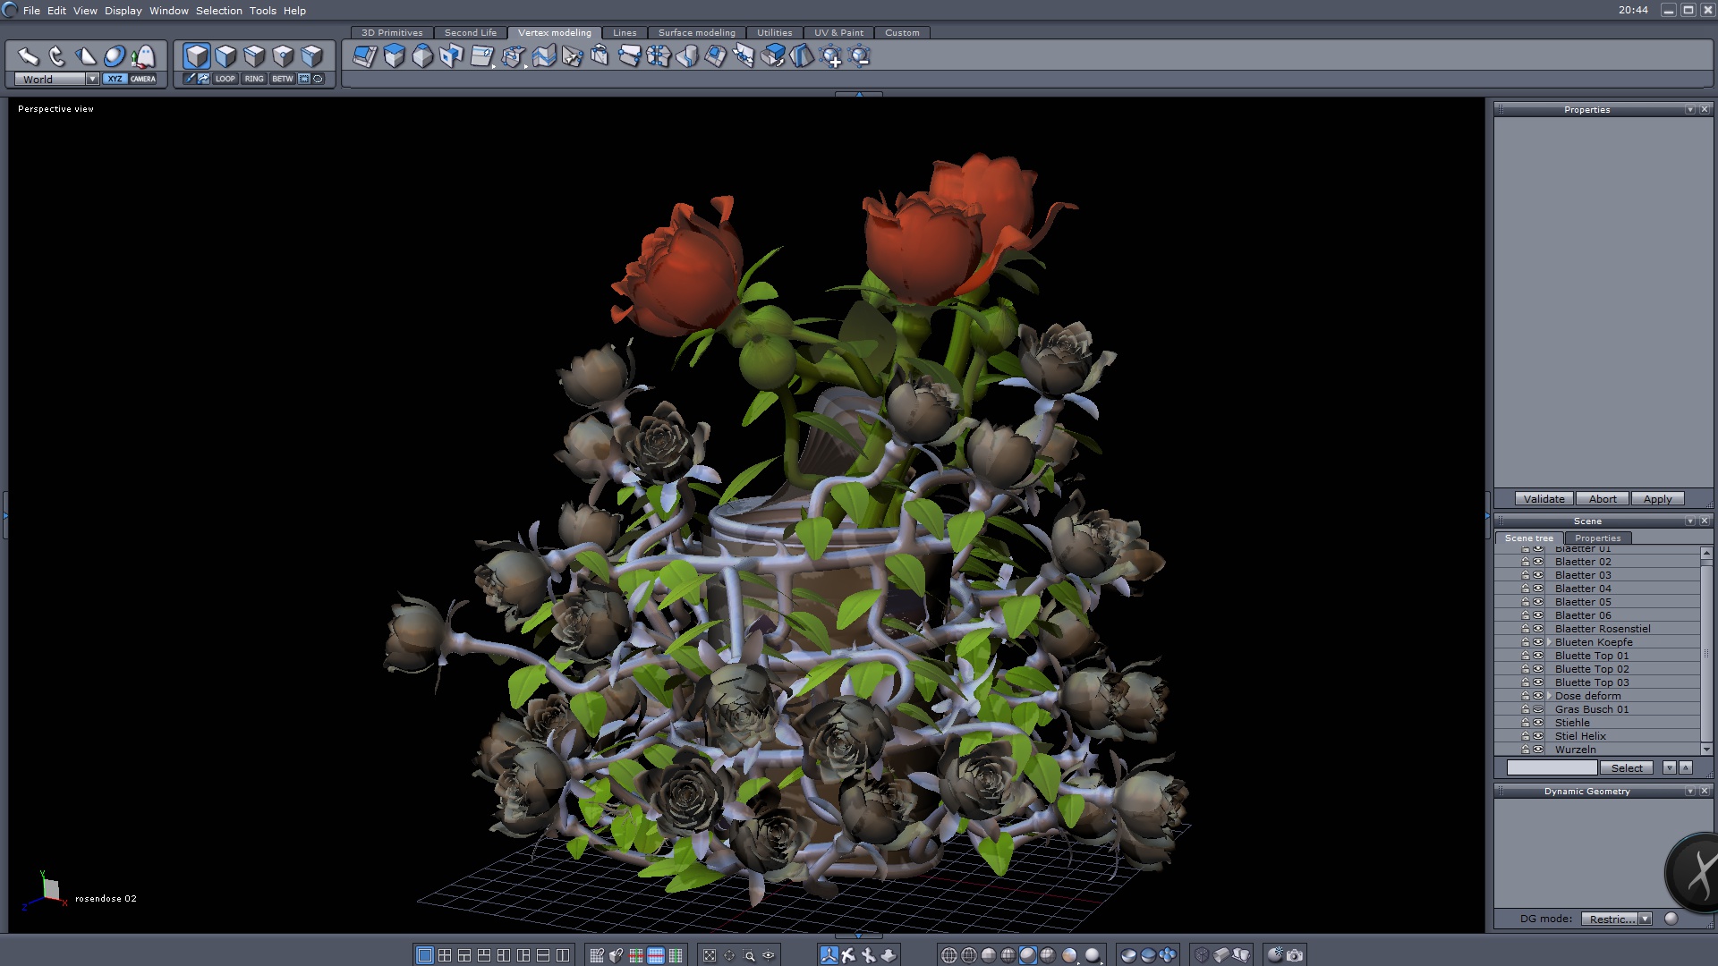
Task: Switch to four-viewport layout icon
Action: tap(445, 955)
